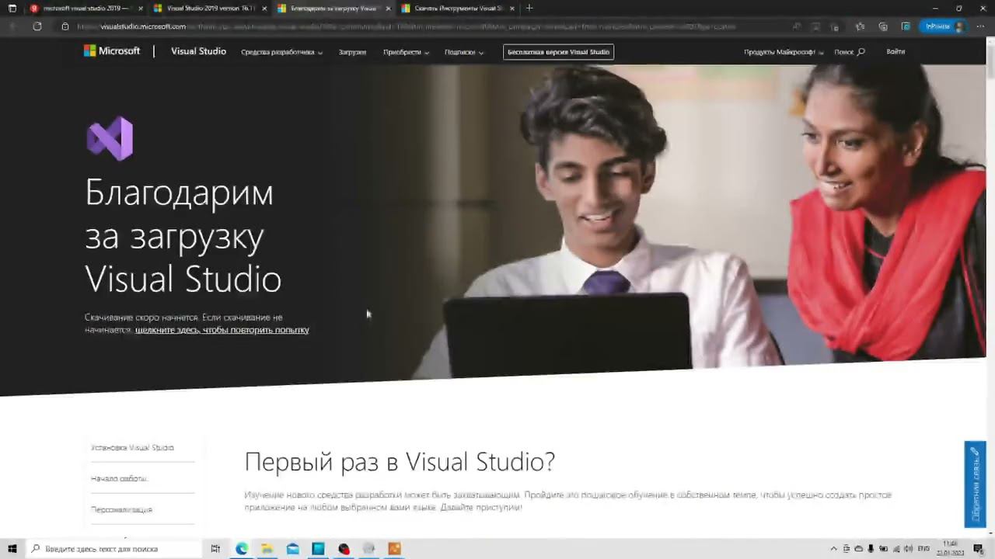
Task: Launch Microsoft Edge from the taskbar
Action: [242, 549]
